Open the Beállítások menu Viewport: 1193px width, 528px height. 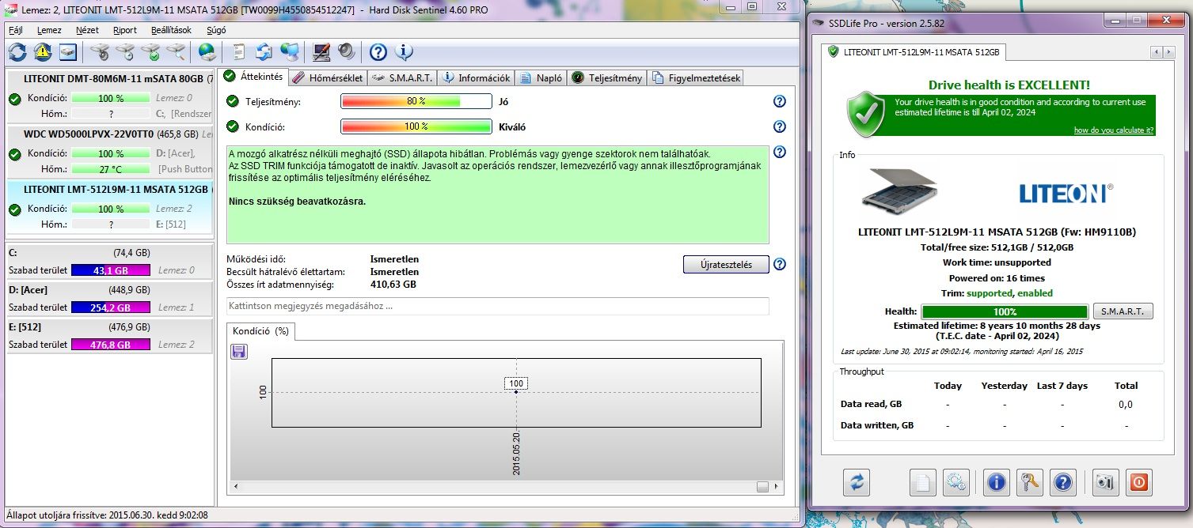(x=171, y=30)
